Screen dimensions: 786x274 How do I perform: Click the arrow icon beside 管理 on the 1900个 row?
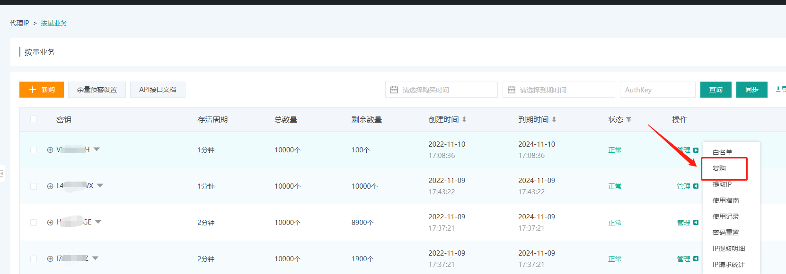[x=696, y=259]
